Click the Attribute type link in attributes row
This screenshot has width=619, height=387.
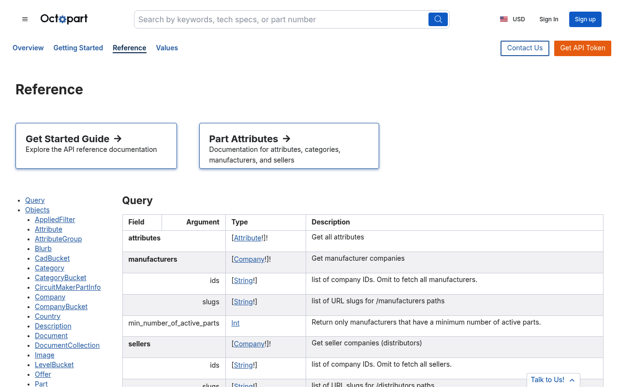coord(248,238)
